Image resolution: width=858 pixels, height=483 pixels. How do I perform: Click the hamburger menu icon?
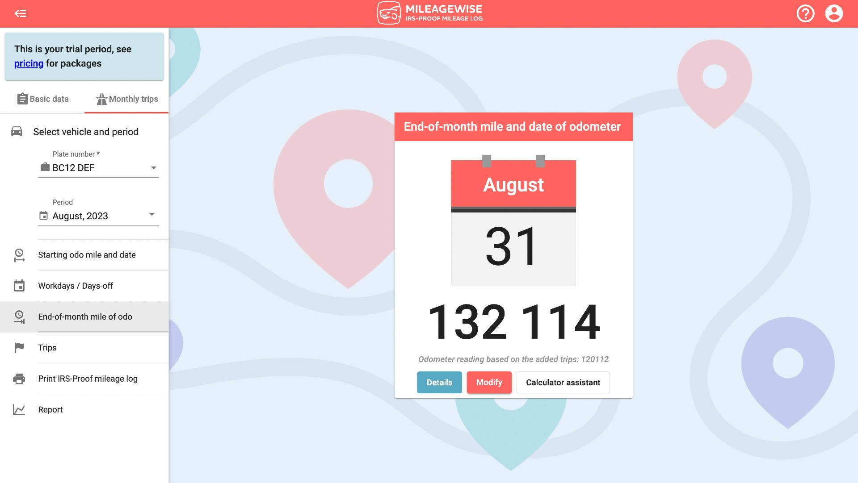pos(21,13)
